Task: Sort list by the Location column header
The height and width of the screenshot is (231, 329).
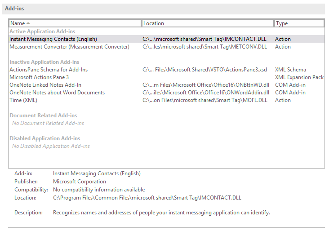Action: point(208,23)
